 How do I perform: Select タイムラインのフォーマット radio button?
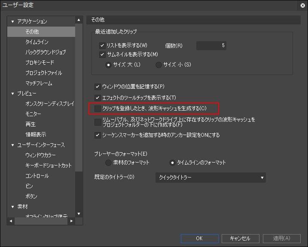(x=172, y=163)
